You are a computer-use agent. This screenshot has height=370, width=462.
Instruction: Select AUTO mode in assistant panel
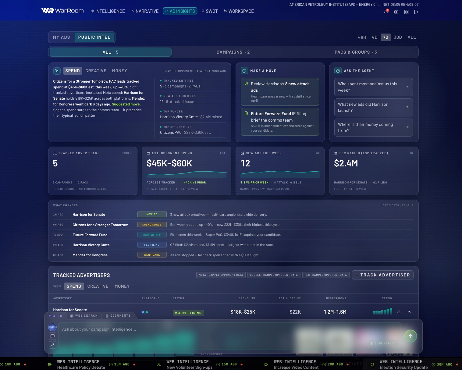pos(55,316)
